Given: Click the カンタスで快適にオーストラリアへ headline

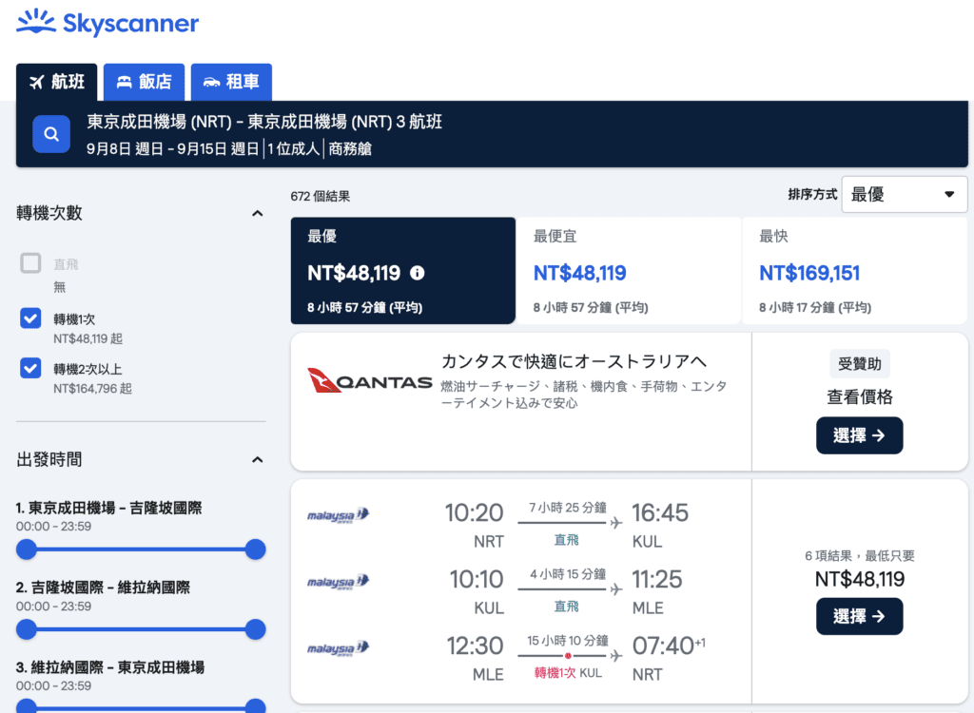Looking at the screenshot, I should 574,361.
